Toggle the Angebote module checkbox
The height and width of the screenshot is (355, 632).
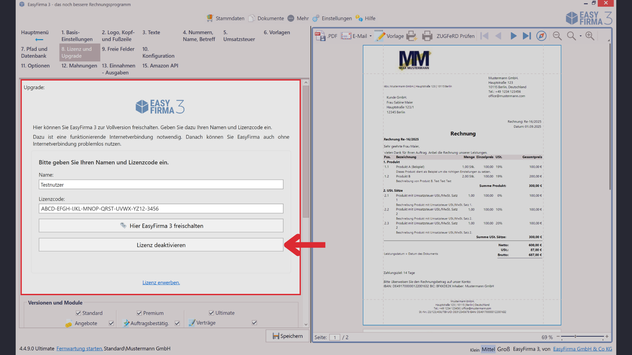tap(111, 323)
